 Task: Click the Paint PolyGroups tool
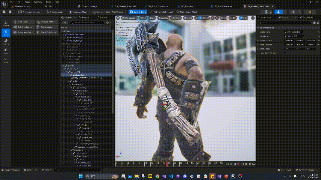[x=47, y=32]
